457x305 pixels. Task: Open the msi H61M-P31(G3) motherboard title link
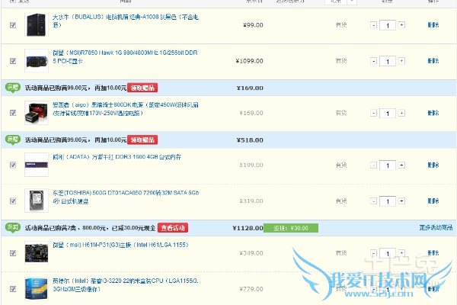point(120,245)
